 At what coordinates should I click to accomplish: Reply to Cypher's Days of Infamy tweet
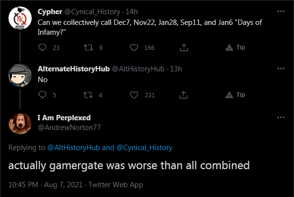click(42, 47)
